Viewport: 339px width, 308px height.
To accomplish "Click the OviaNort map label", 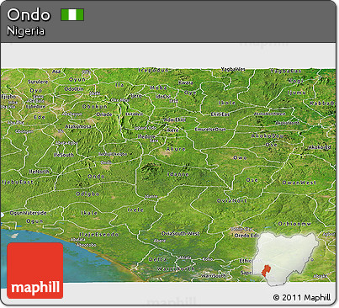I will (x=232, y=200).
